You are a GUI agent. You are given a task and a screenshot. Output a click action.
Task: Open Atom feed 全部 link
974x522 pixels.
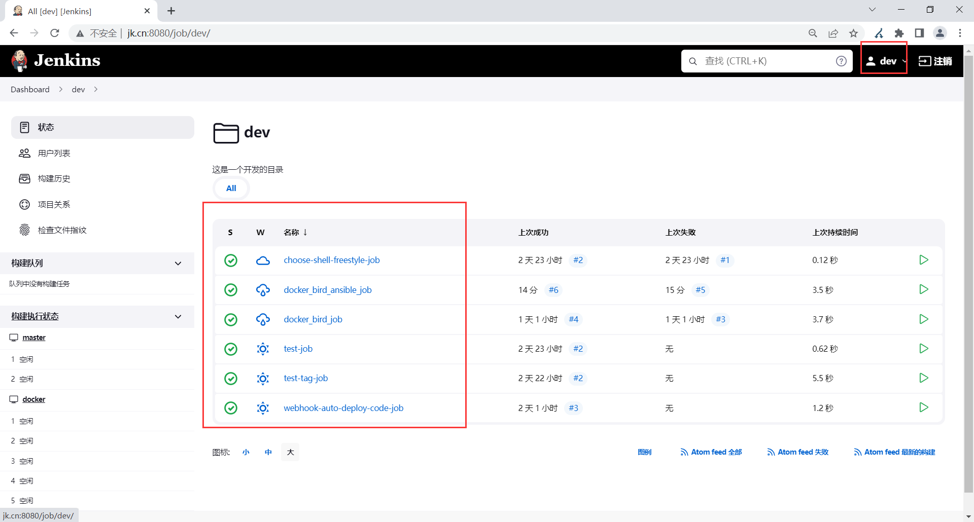click(x=711, y=452)
